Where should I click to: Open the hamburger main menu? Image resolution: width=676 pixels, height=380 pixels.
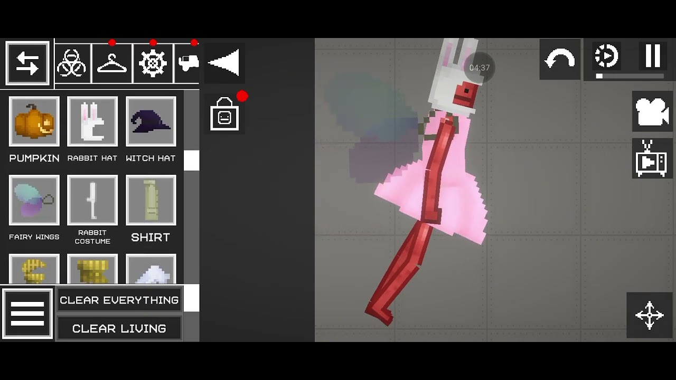click(27, 313)
